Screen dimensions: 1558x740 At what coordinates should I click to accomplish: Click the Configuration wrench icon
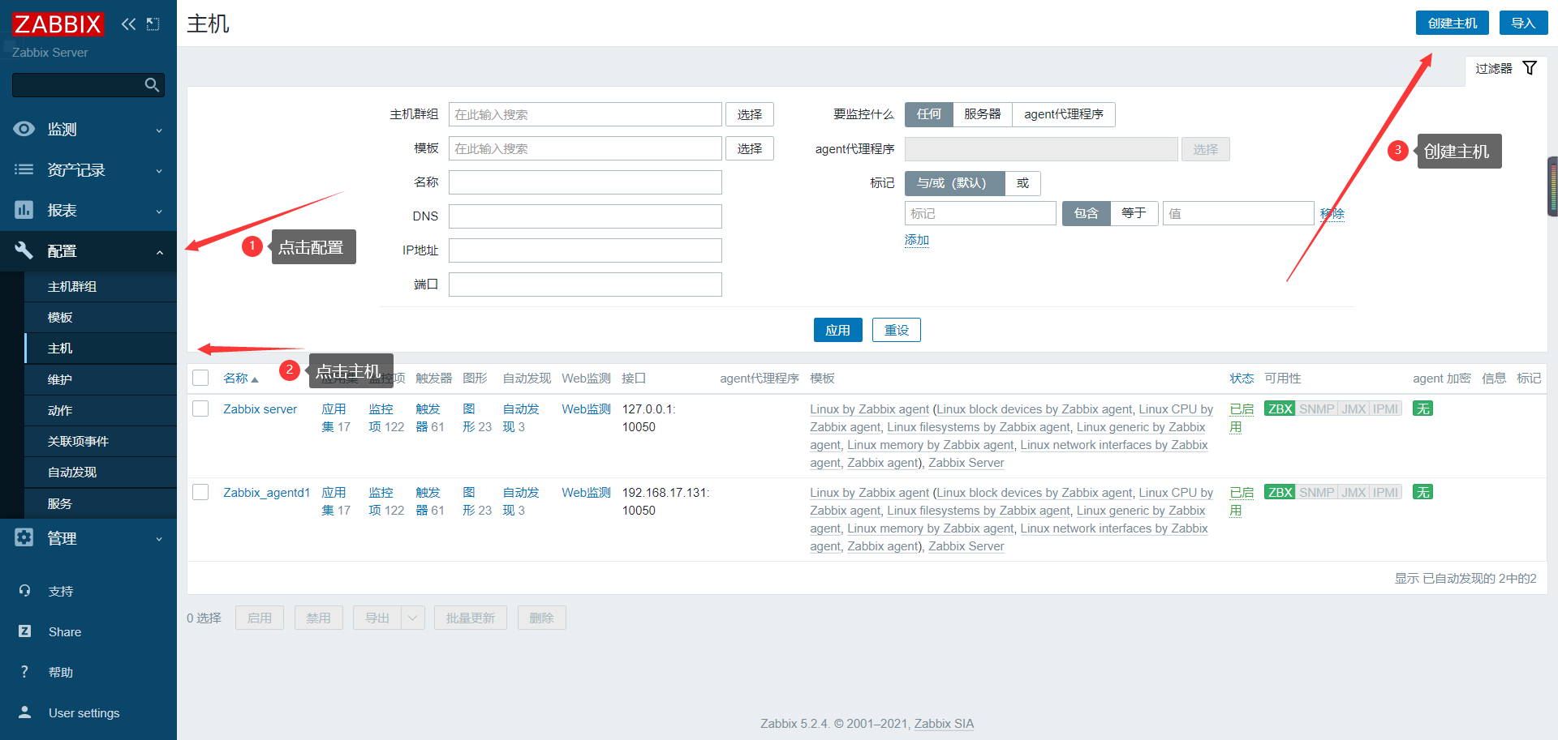click(x=24, y=250)
